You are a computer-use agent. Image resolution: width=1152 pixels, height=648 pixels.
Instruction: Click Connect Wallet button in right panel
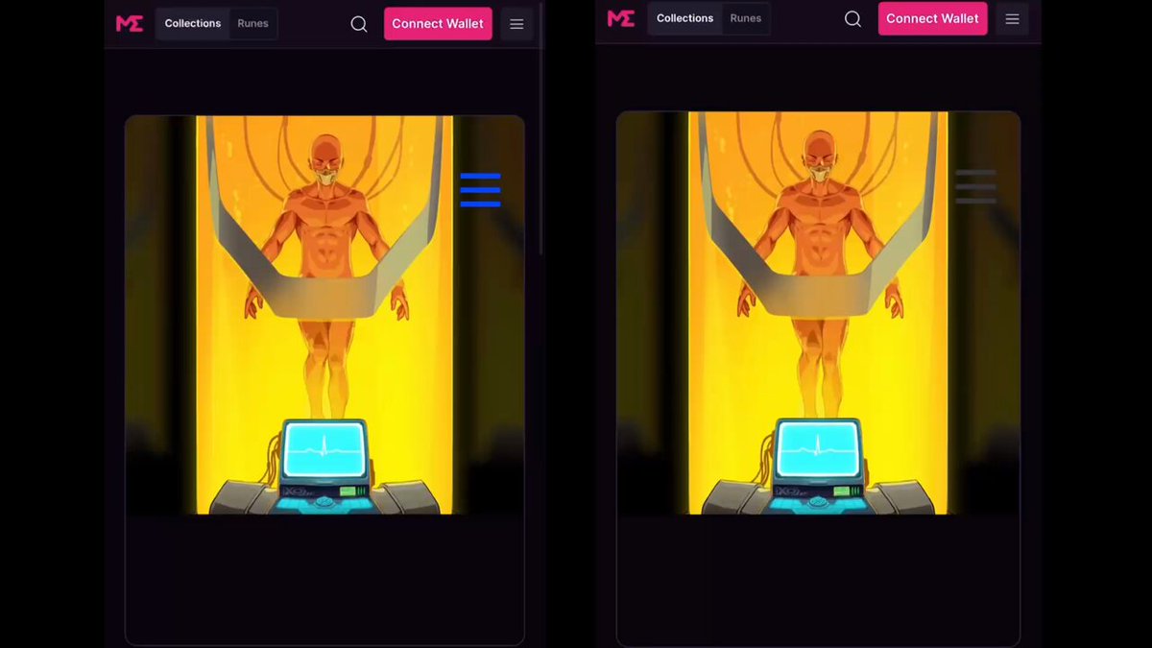pos(932,18)
